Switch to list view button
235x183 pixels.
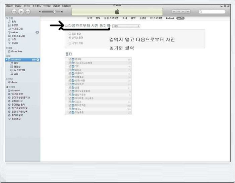click(x=174, y=11)
